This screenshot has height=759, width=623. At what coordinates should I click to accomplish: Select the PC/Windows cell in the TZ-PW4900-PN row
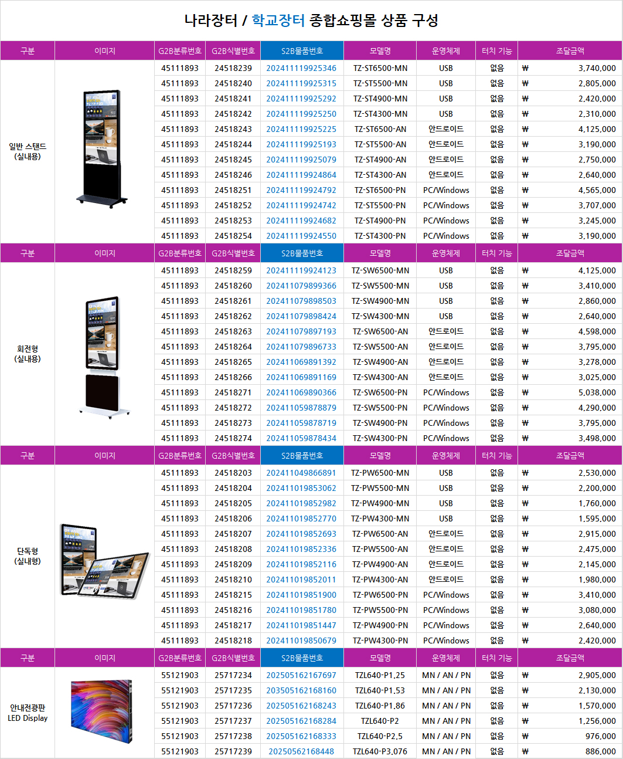pos(446,625)
